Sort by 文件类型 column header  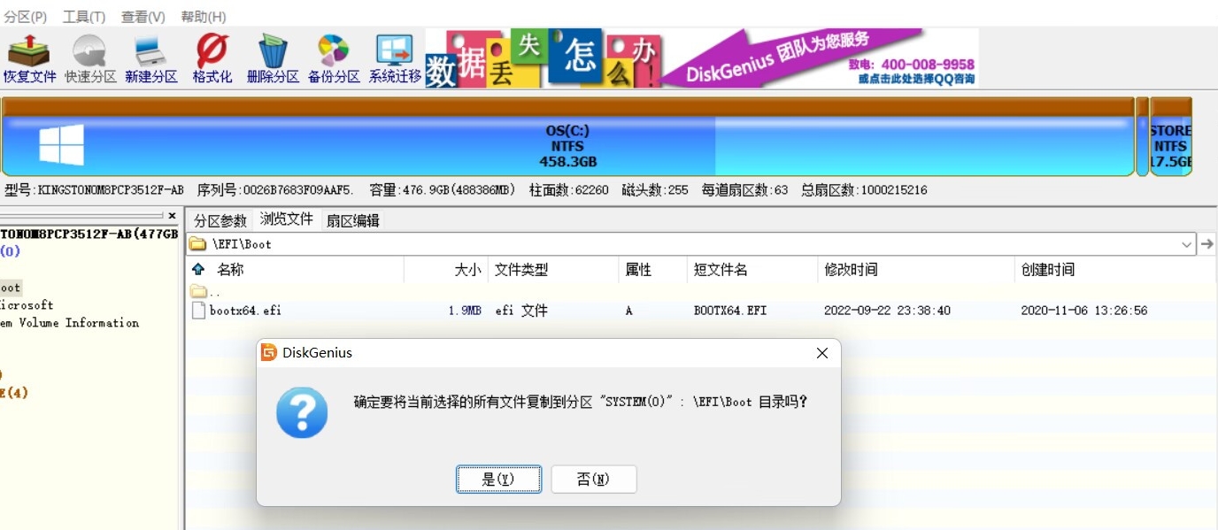(x=521, y=270)
